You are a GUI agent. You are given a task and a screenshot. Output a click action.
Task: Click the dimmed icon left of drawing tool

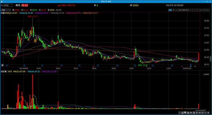(179, 113)
